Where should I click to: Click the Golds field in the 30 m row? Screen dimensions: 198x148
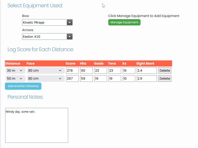coord(101,70)
